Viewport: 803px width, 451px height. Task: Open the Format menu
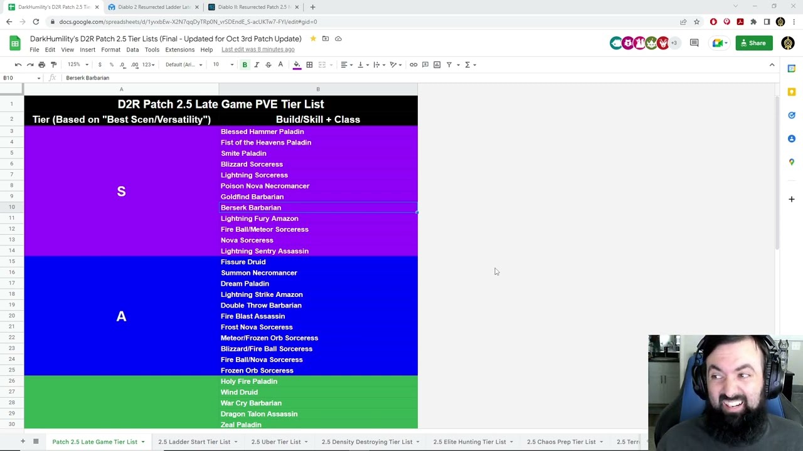coord(110,49)
